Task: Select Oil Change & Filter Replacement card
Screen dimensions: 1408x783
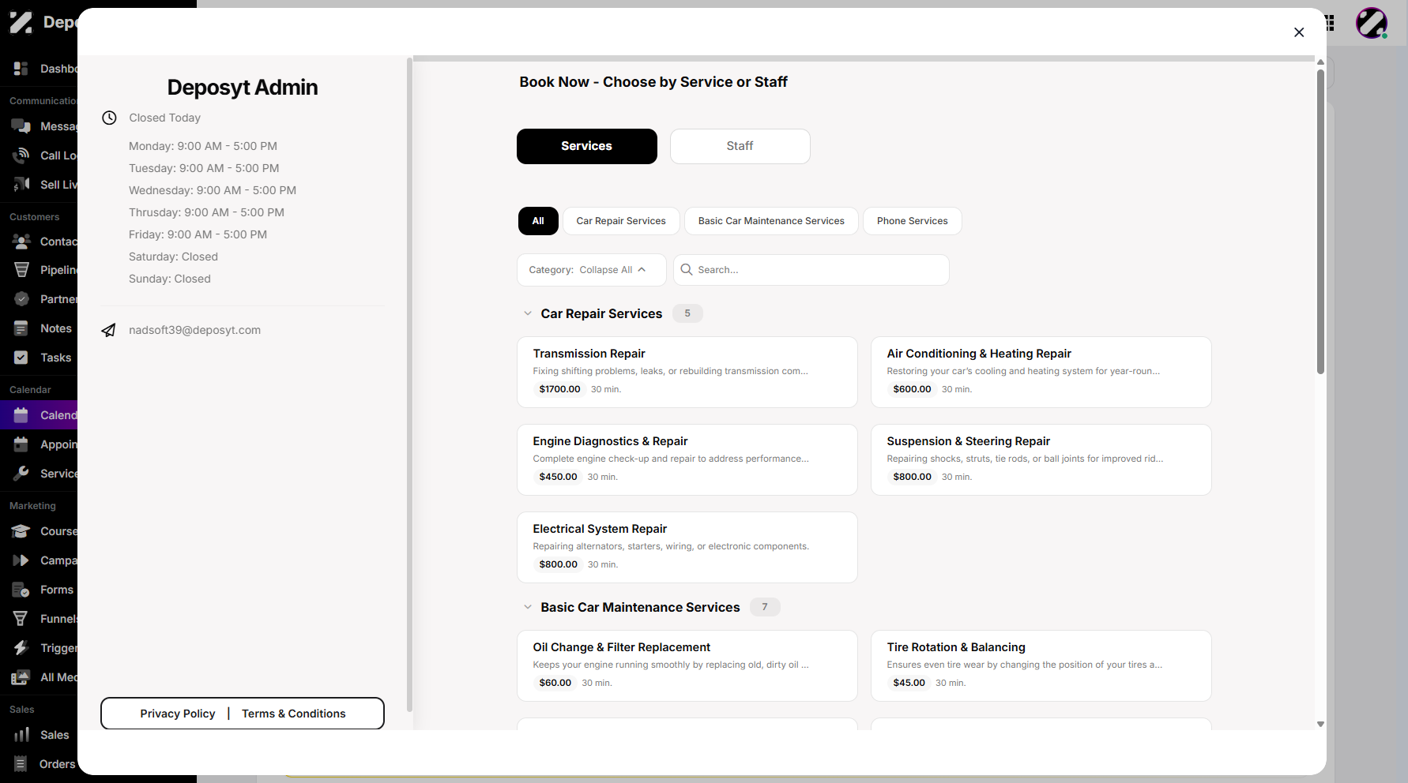Action: pos(687,665)
